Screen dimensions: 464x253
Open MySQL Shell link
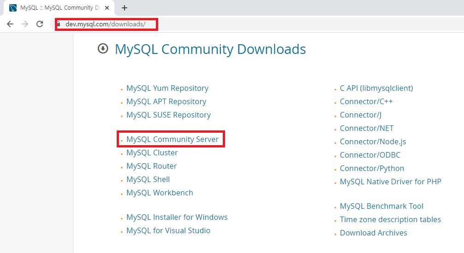pos(148,179)
